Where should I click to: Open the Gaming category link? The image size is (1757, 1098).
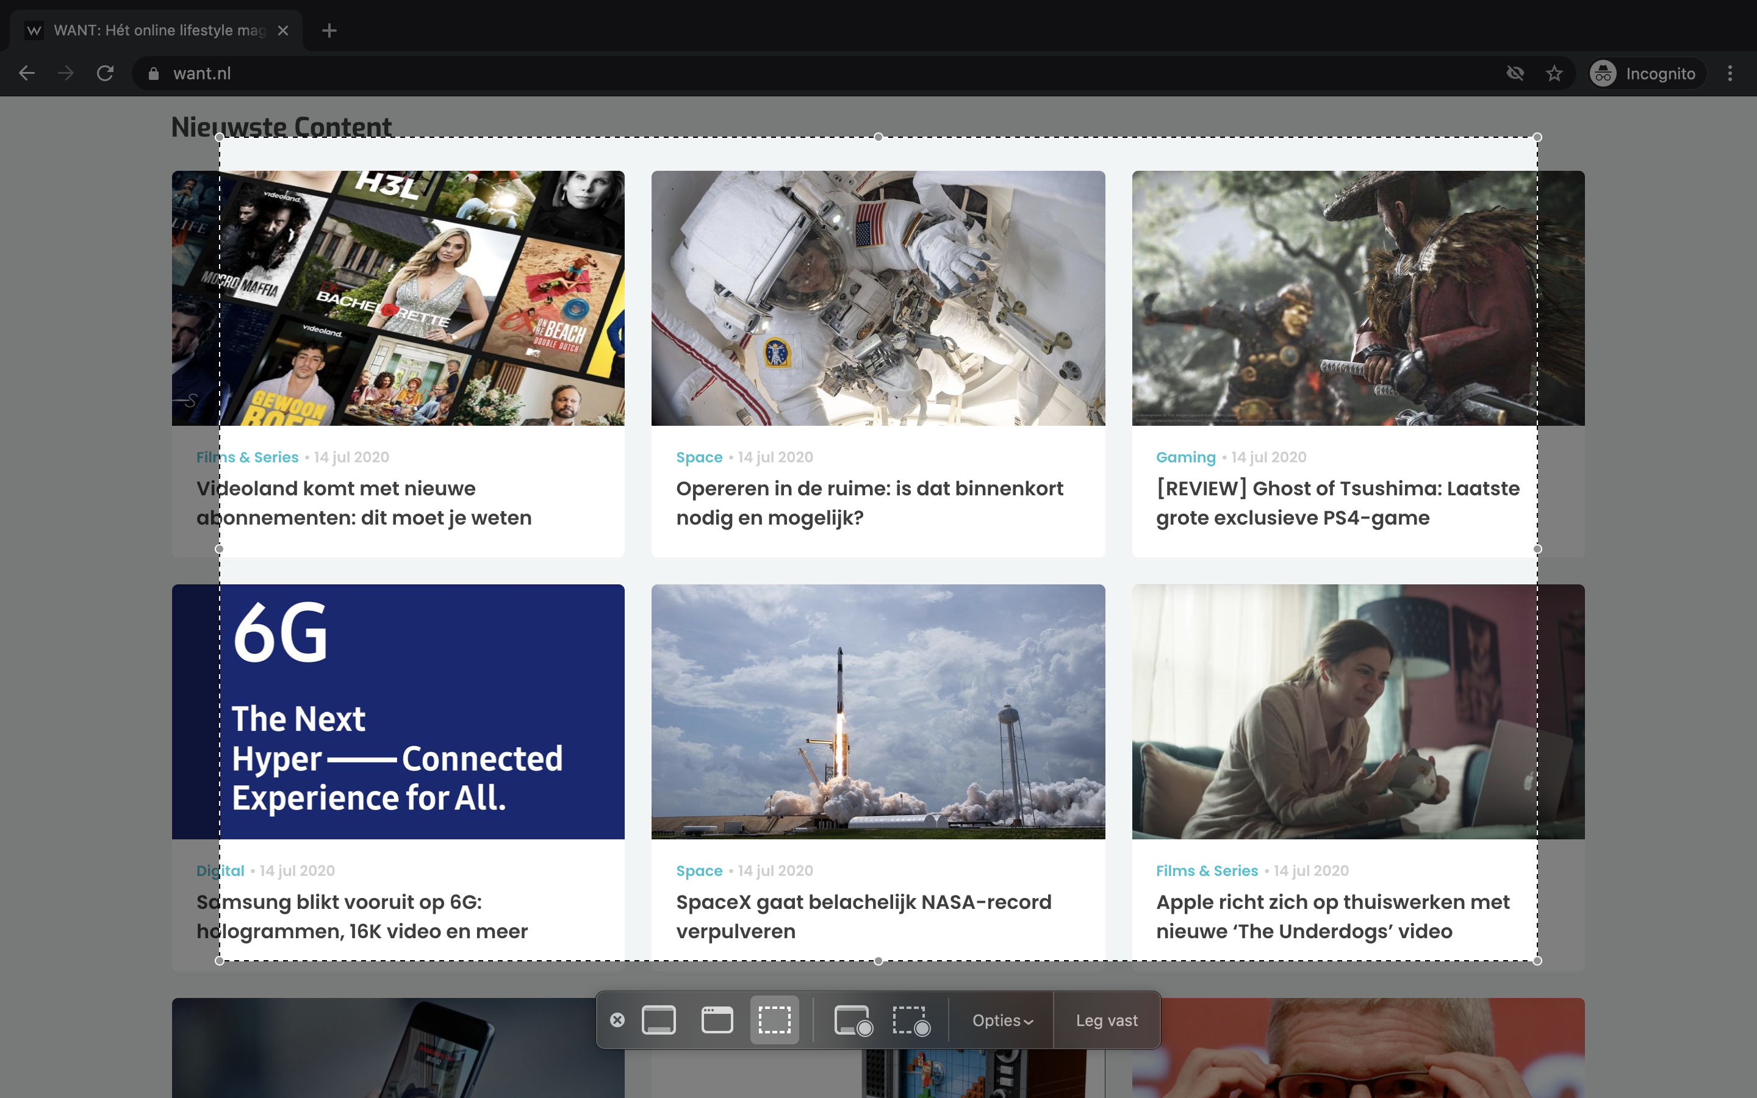coord(1185,457)
